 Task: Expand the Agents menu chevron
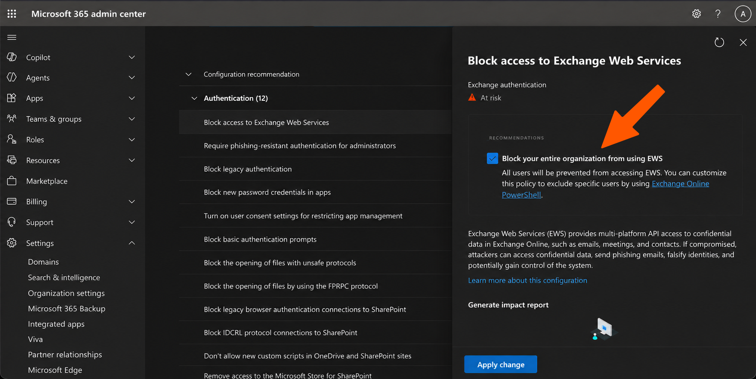click(132, 78)
